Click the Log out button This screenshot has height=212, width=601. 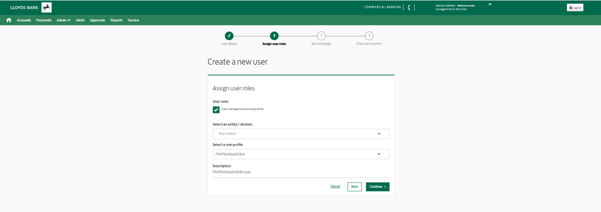pos(575,8)
